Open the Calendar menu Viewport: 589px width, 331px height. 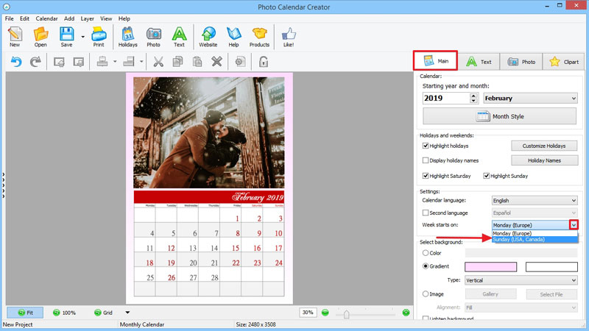pos(46,18)
